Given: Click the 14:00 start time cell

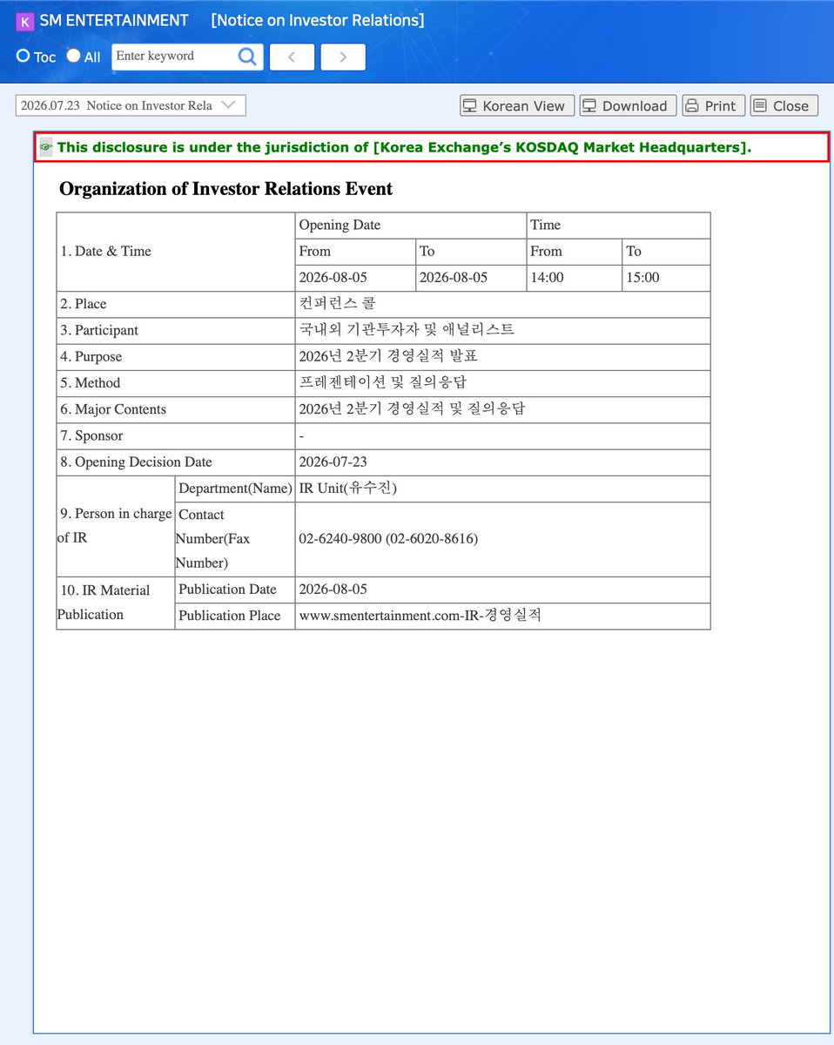Looking at the screenshot, I should click(x=575, y=278).
